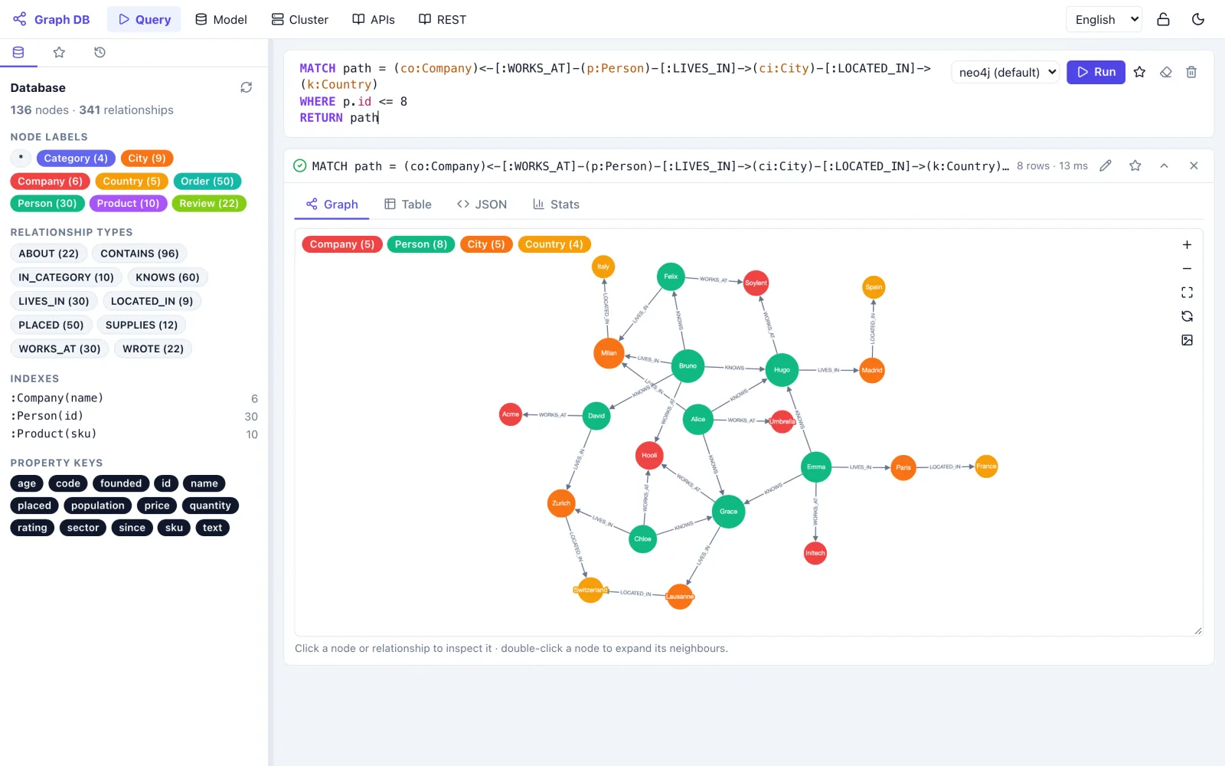Screen dimensions: 1225x766
Task: Open the English language dropdown
Action: pyautogui.click(x=1104, y=20)
